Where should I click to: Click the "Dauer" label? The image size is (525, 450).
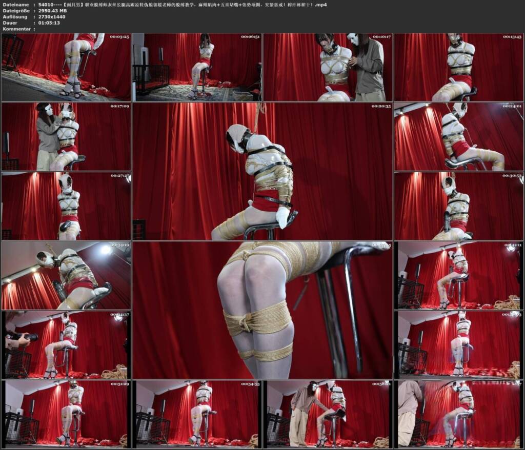point(10,23)
